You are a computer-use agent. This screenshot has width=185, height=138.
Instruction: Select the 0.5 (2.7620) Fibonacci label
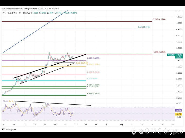point(92,78)
